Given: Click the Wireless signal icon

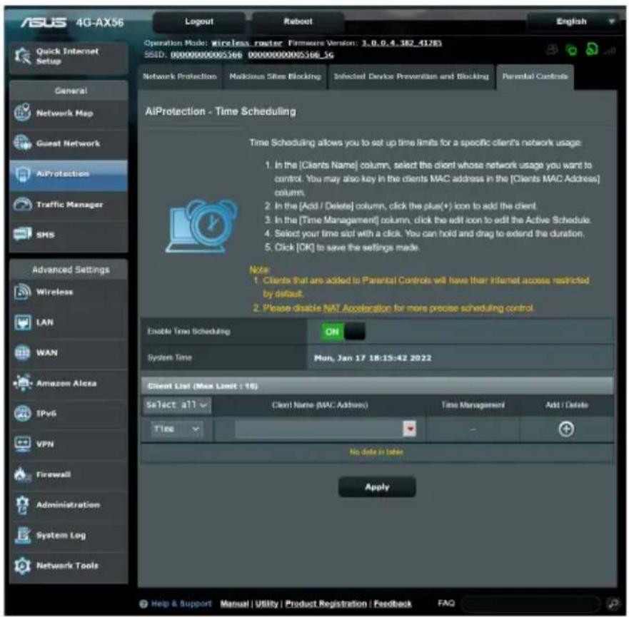Looking at the screenshot, I should click(x=22, y=292).
